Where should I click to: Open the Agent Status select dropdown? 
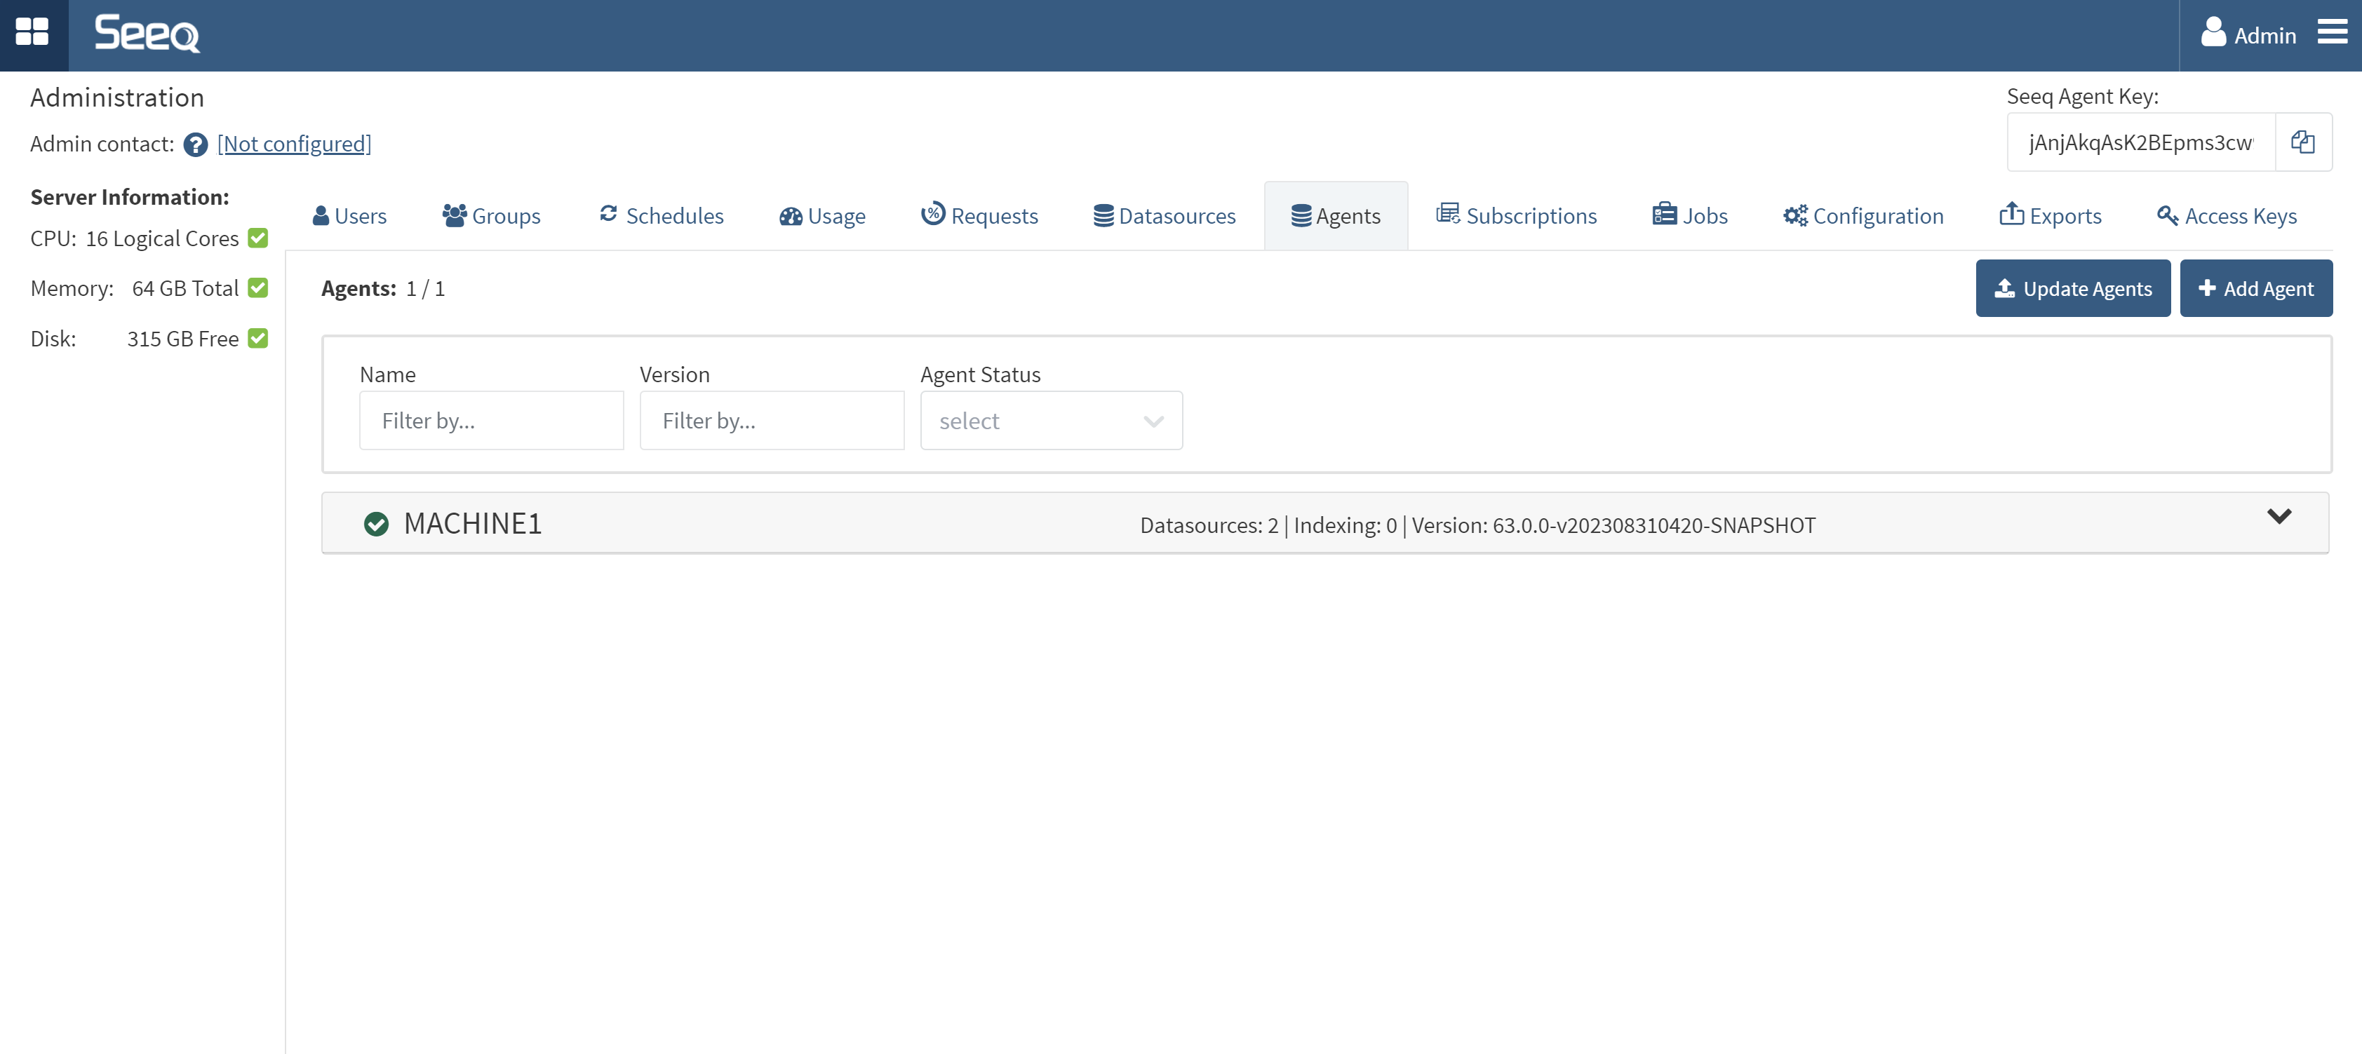1051,421
